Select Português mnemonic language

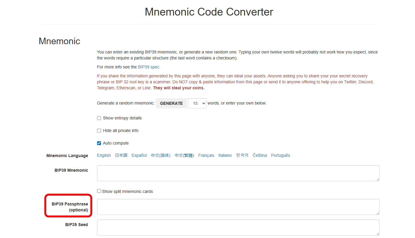coord(281,155)
